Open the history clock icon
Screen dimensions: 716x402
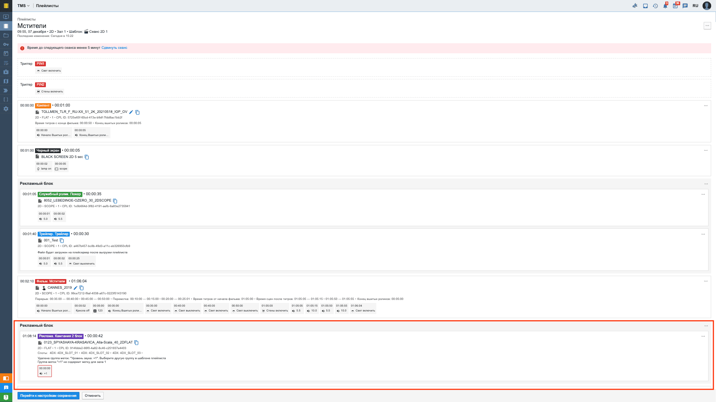(x=655, y=6)
